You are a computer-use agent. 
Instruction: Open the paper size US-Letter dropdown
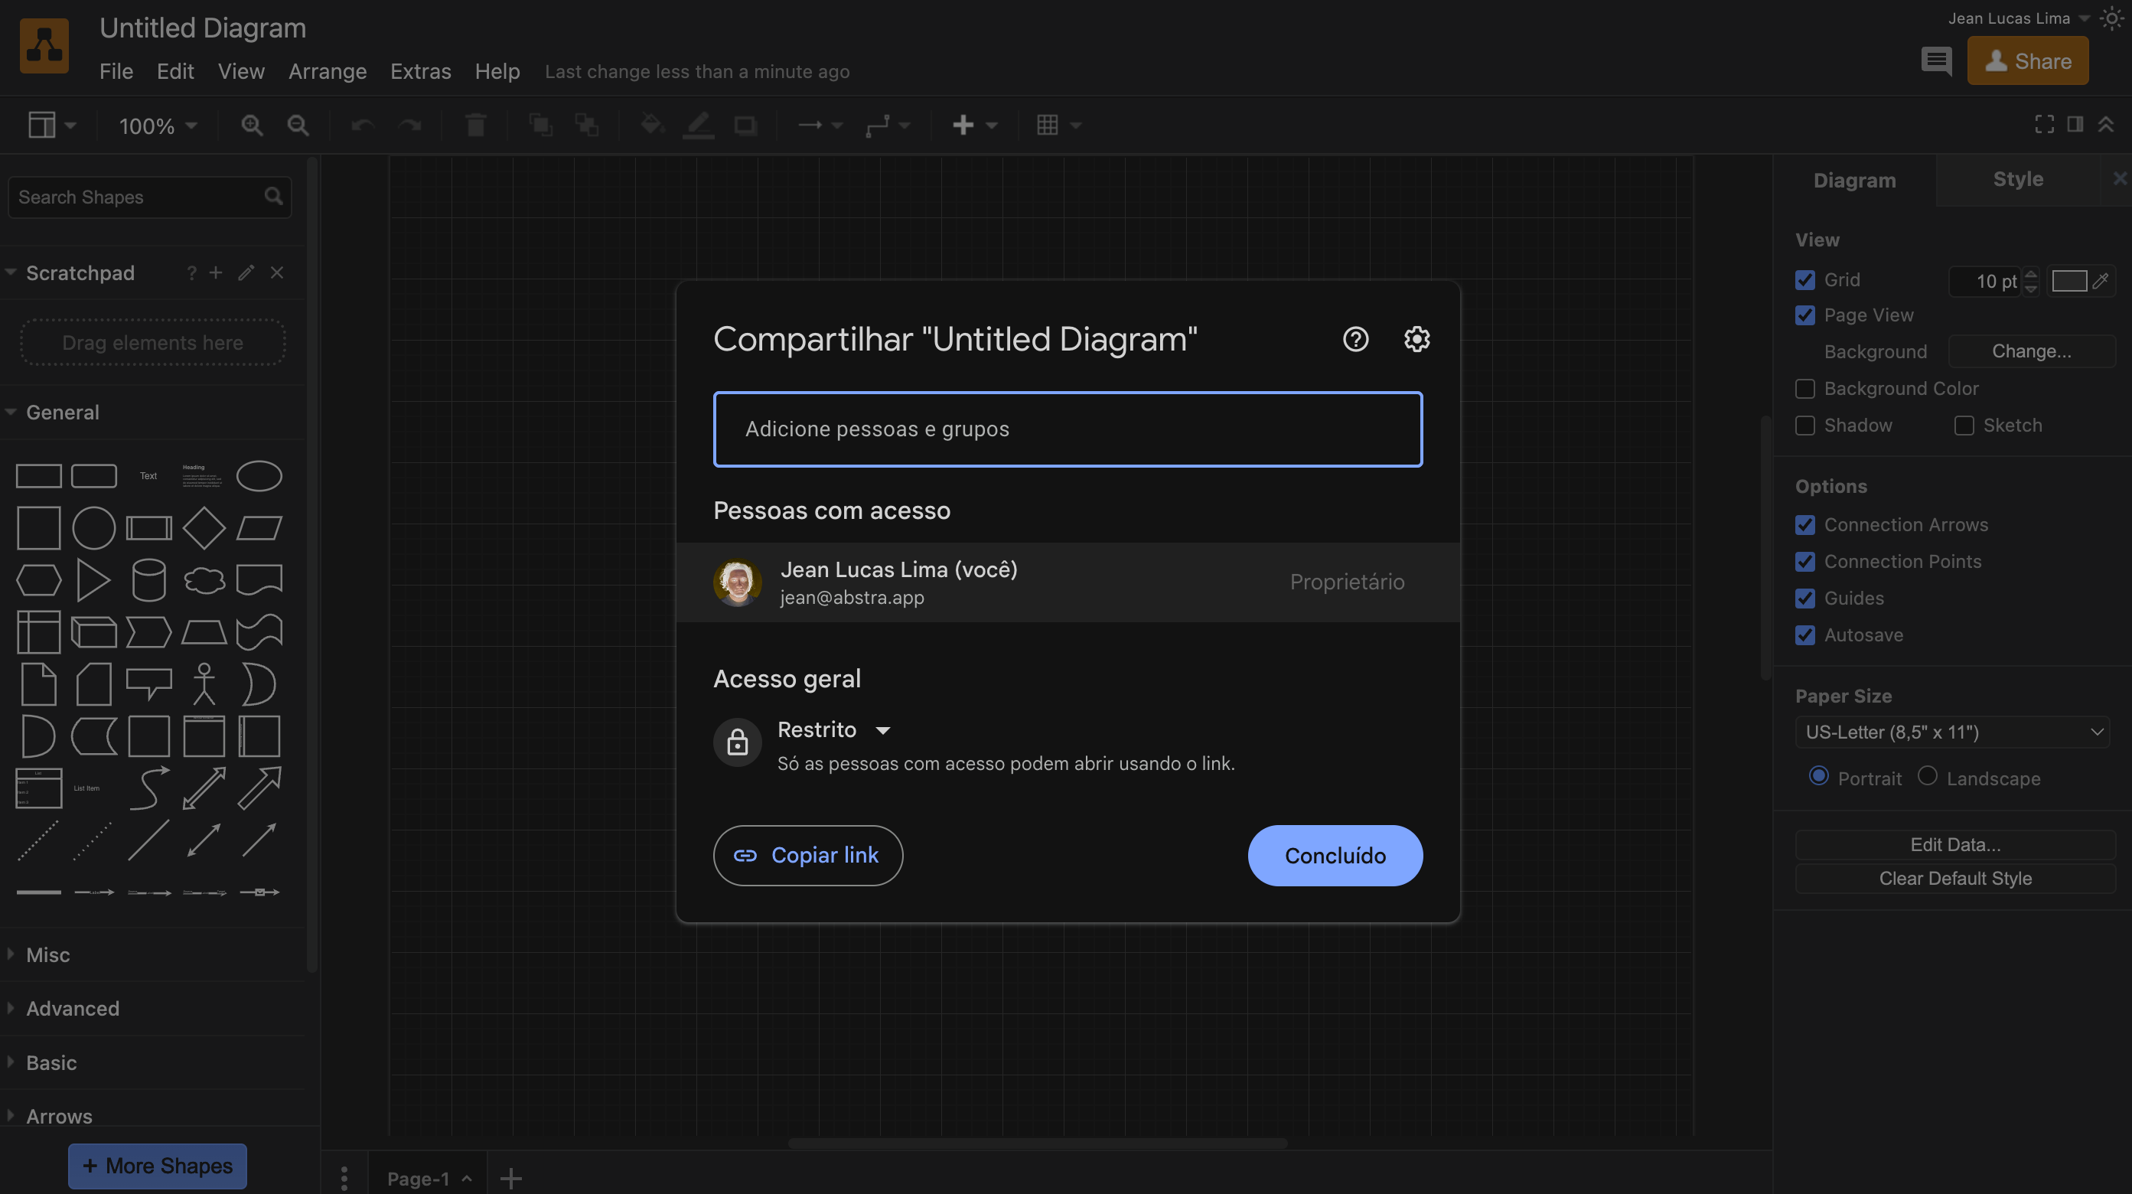point(1951,732)
